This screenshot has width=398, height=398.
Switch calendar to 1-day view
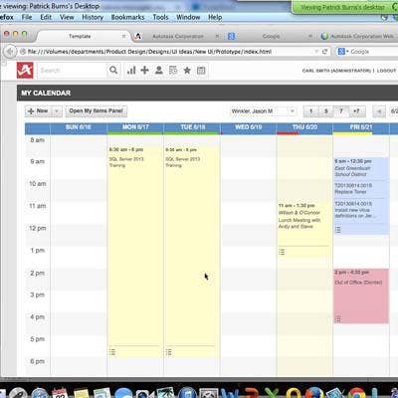[x=310, y=111]
